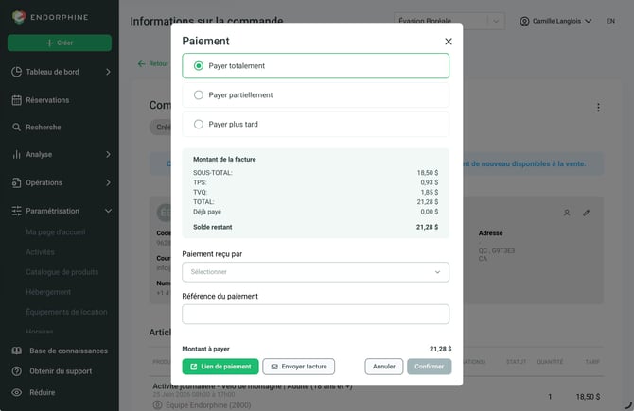Click the Recherche magnifier icon
Image resolution: width=634 pixels, height=411 pixels.
(x=16, y=128)
